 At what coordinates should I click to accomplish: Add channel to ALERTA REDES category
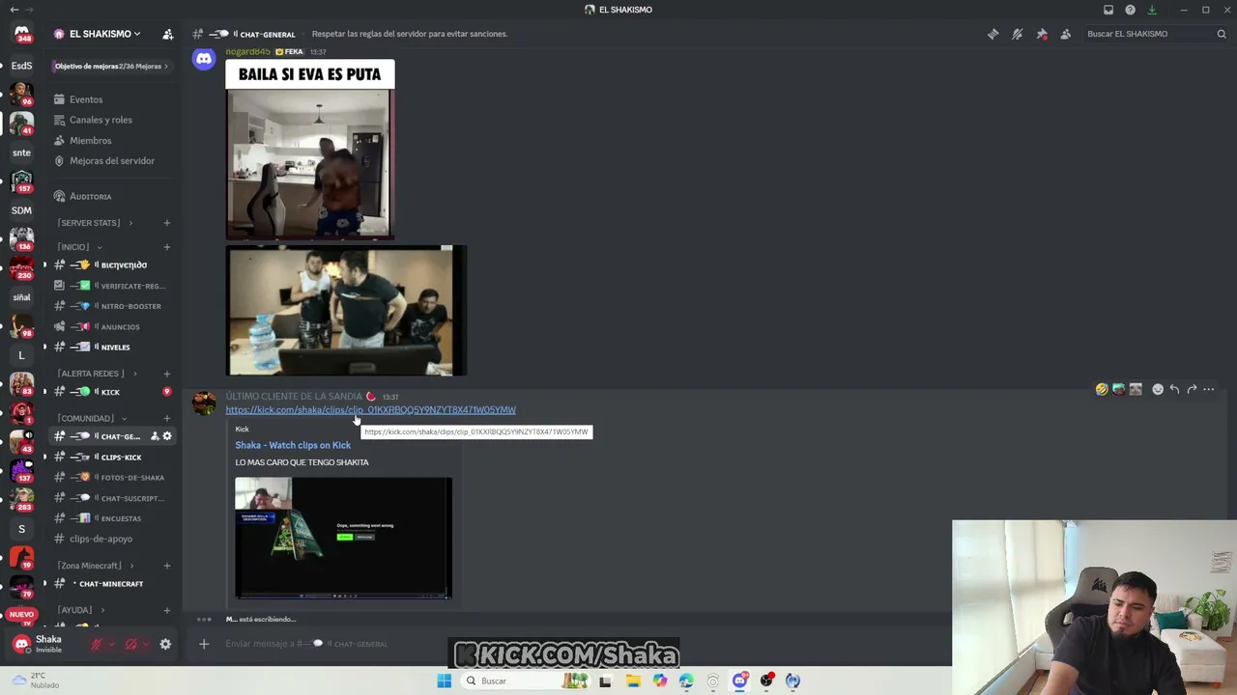point(166,374)
